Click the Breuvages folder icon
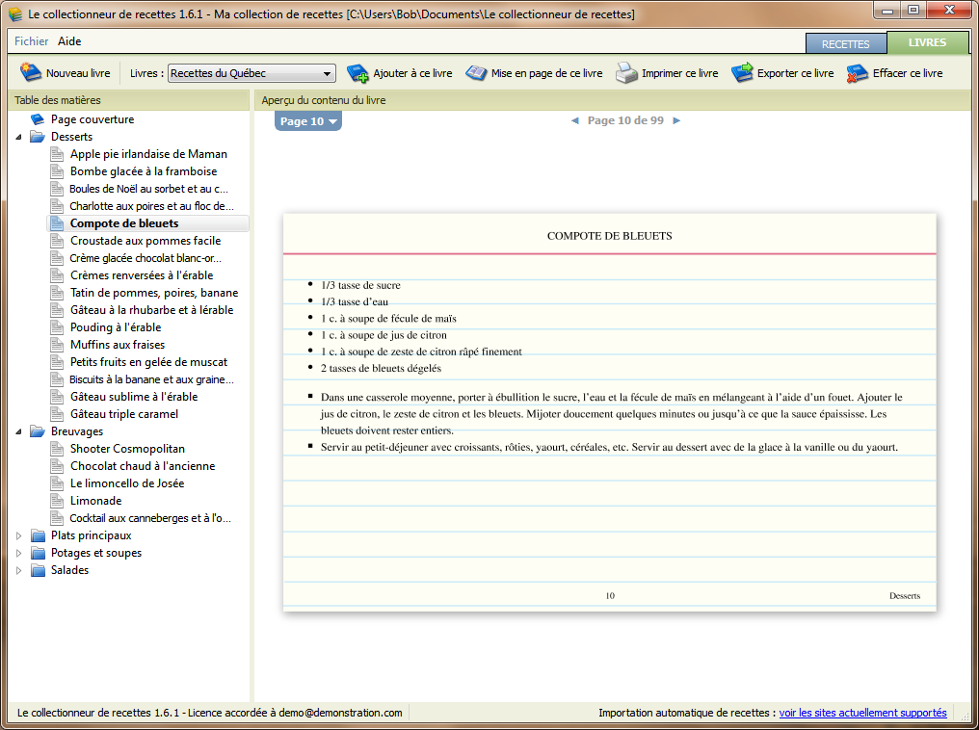 pyautogui.click(x=38, y=431)
